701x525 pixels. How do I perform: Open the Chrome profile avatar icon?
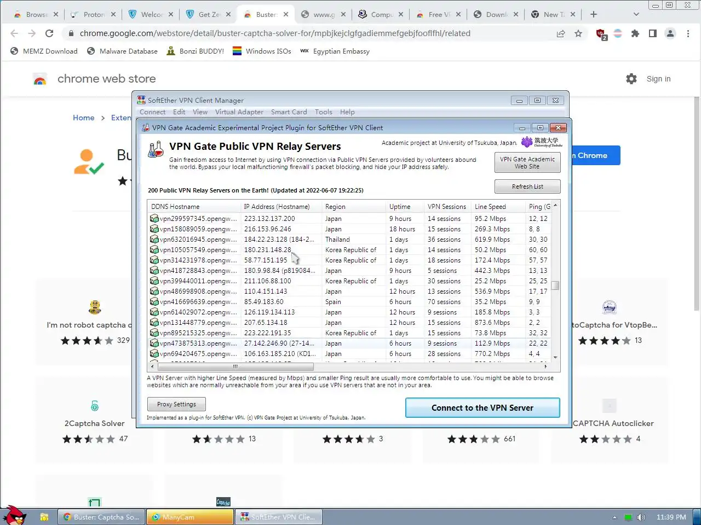click(670, 33)
